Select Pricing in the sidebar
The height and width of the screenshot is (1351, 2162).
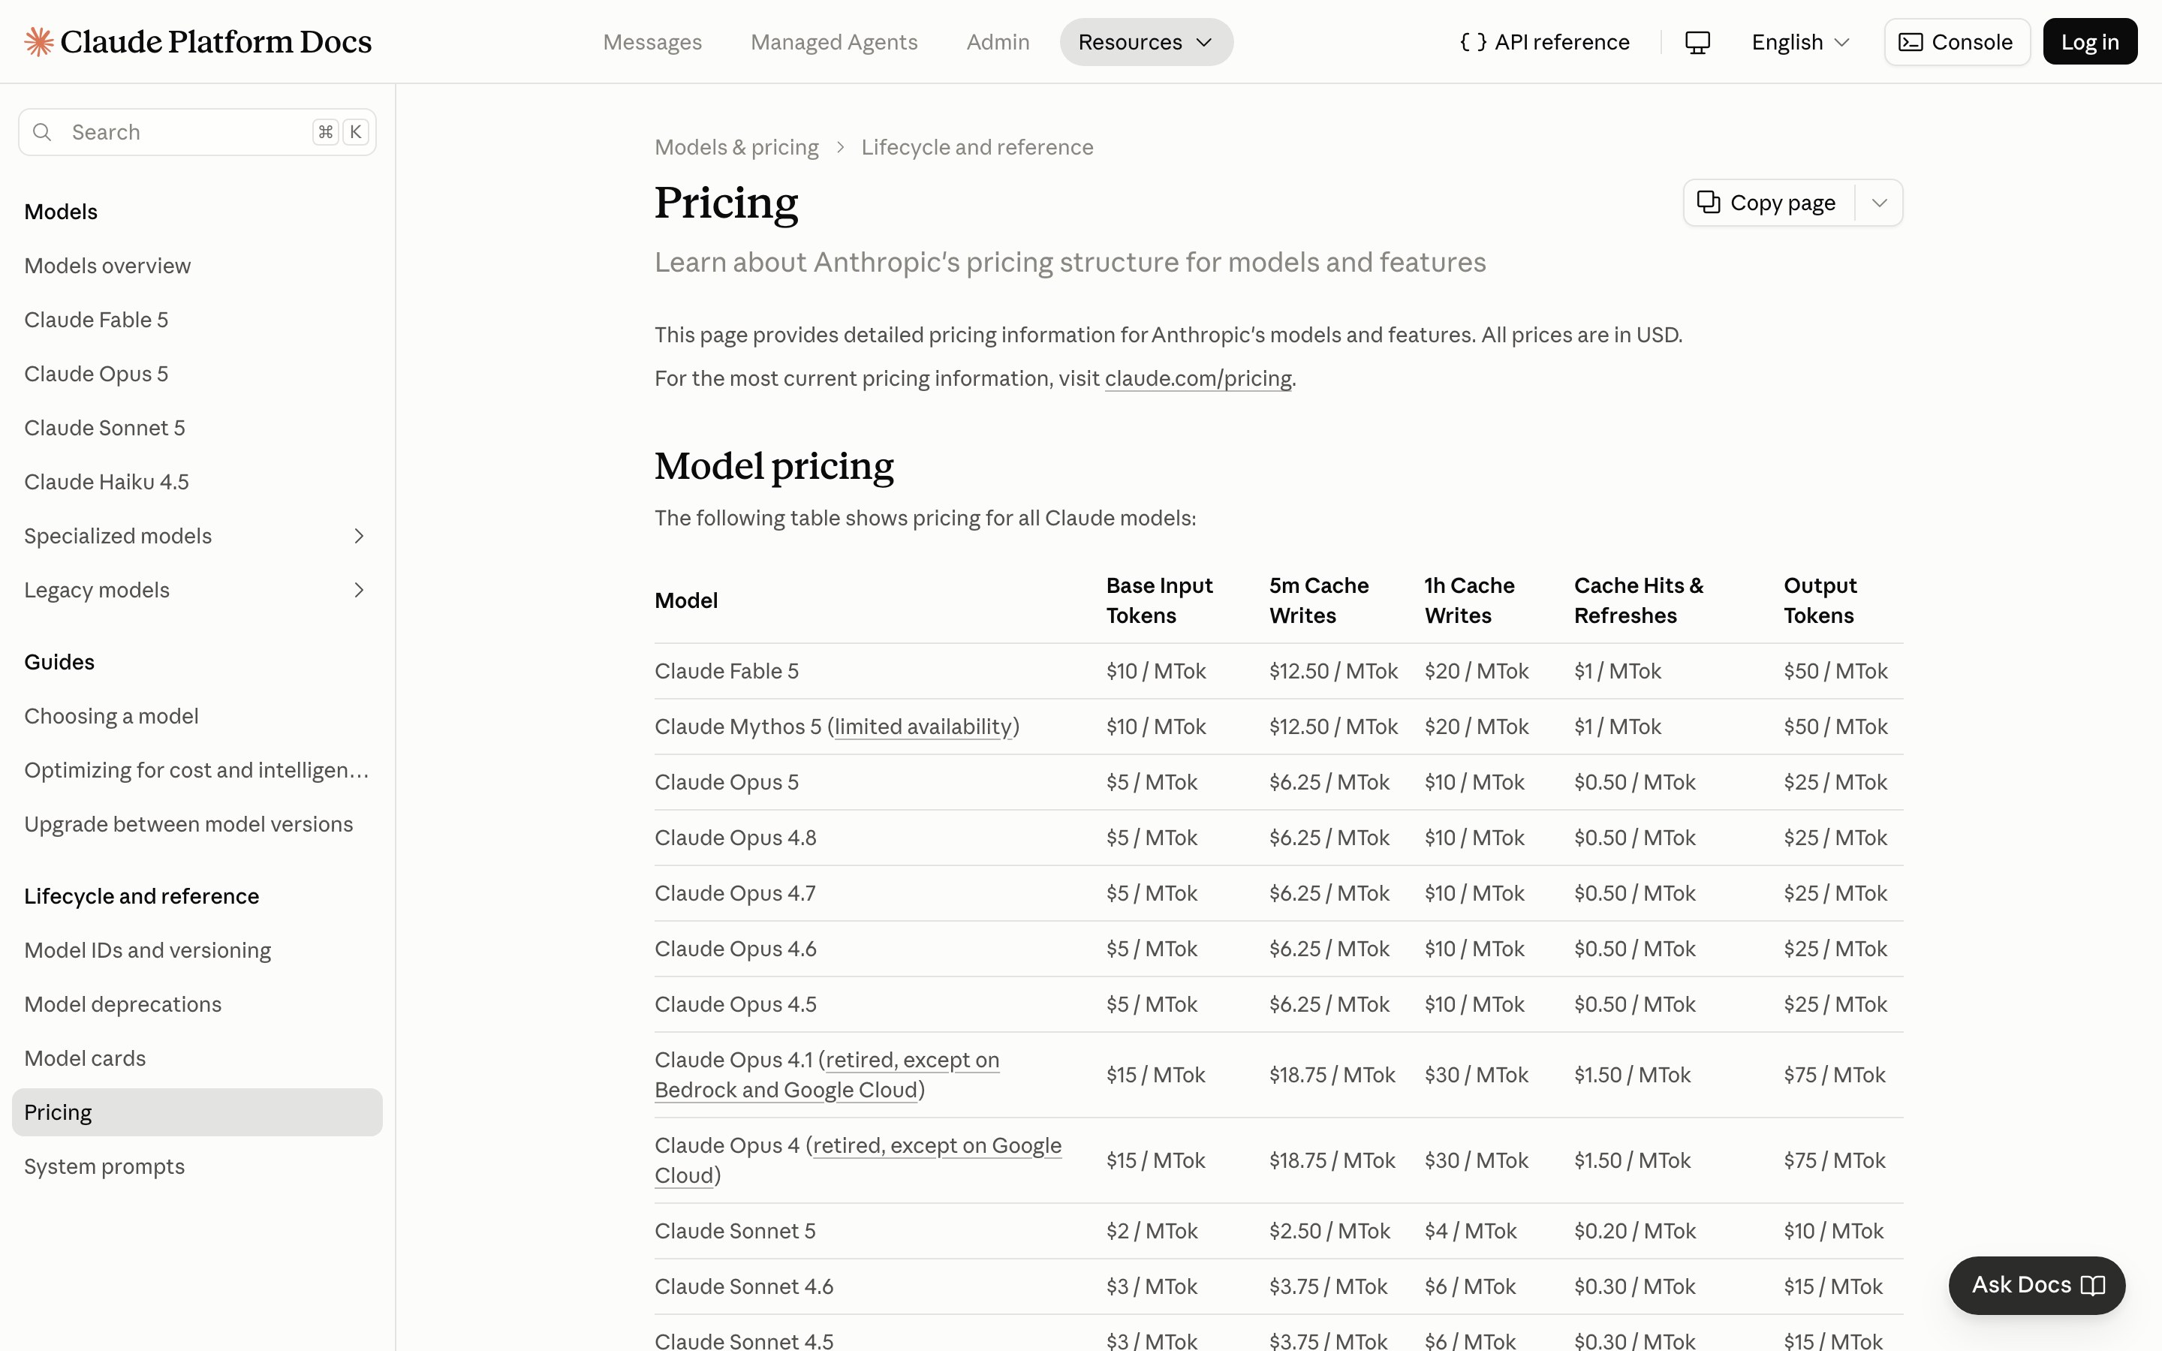click(x=197, y=1112)
